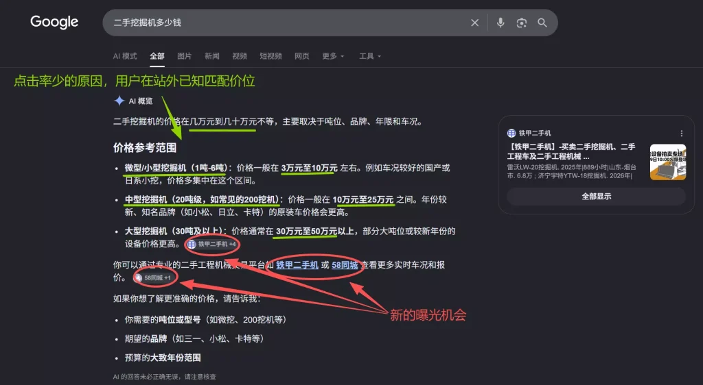Follow the 58同城 inline link
The width and height of the screenshot is (703, 385).
(x=345, y=265)
